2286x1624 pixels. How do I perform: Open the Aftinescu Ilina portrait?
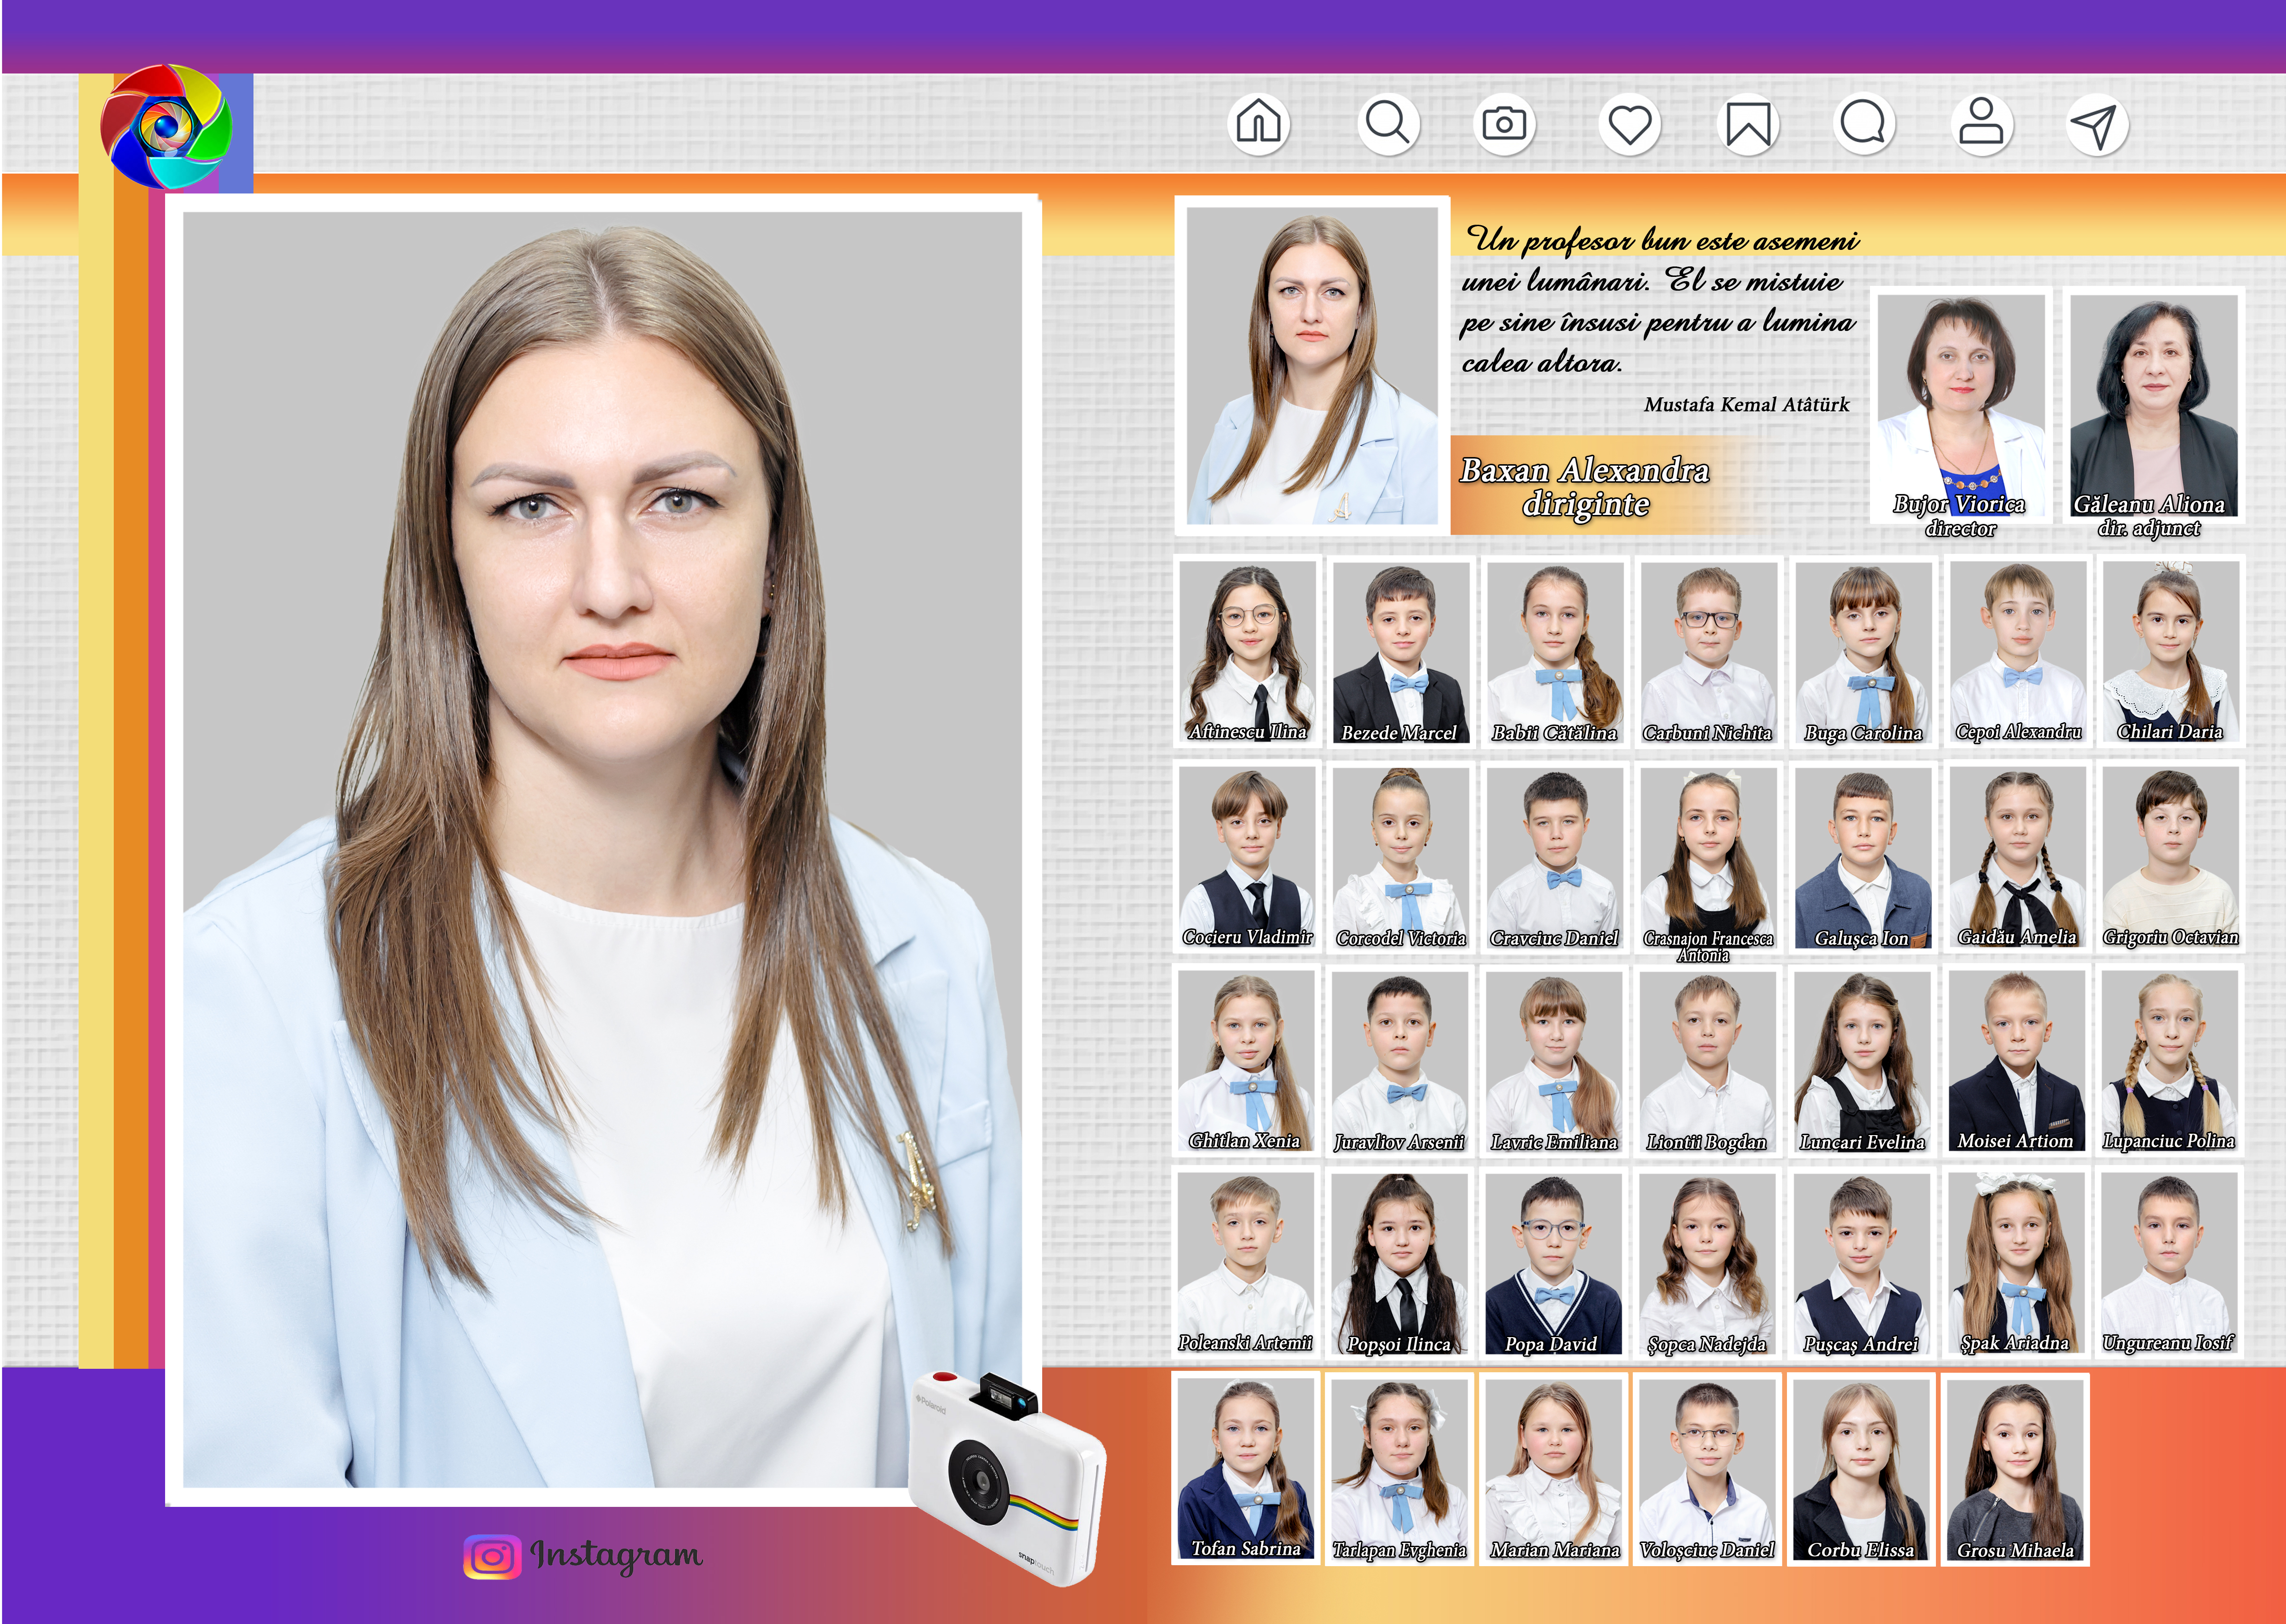(1247, 650)
